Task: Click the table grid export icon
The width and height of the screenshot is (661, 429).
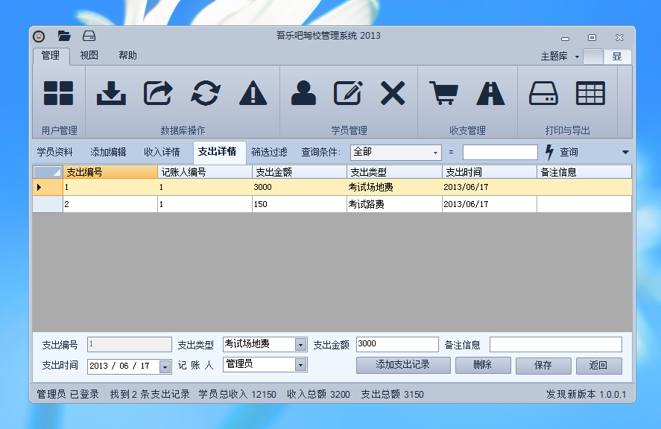Action: pos(590,93)
